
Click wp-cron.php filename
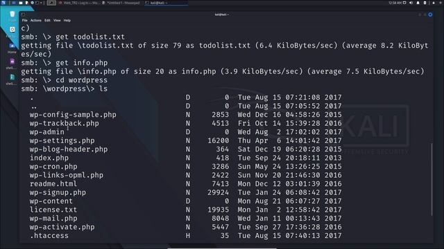(x=53, y=167)
